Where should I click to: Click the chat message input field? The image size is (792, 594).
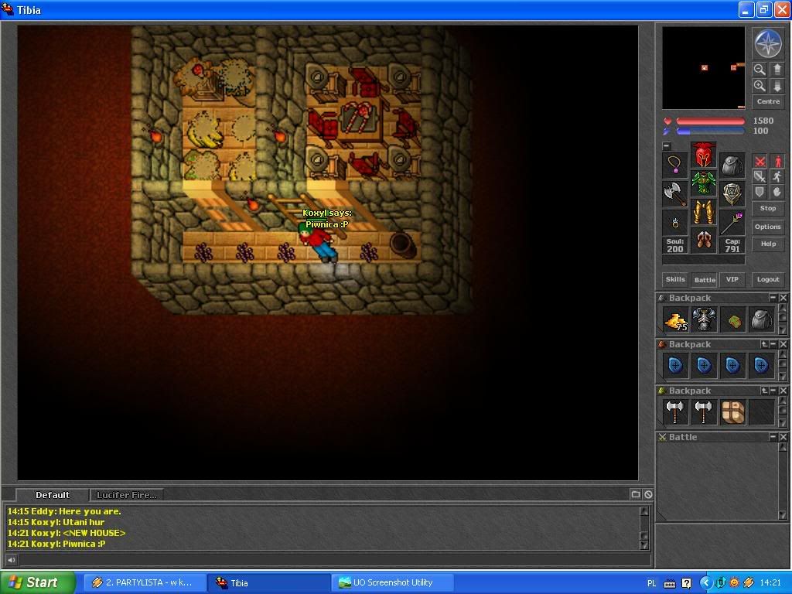[334, 559]
